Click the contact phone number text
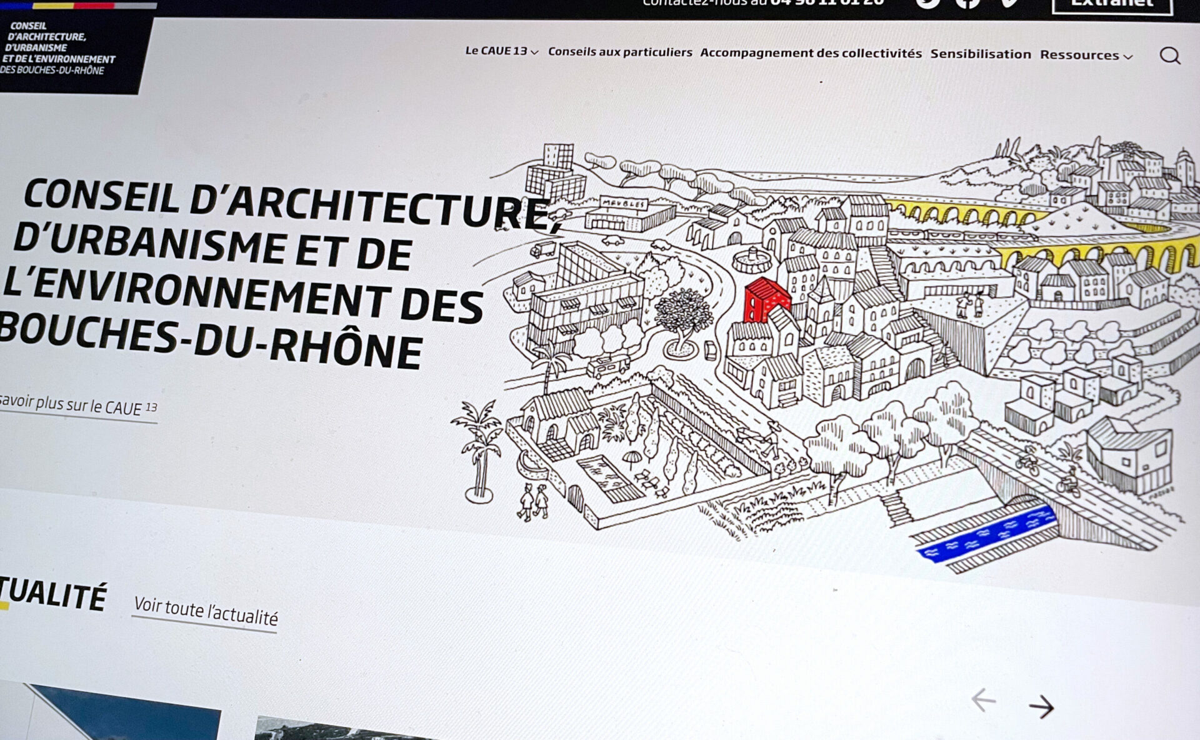This screenshot has width=1200, height=740. (x=827, y=3)
